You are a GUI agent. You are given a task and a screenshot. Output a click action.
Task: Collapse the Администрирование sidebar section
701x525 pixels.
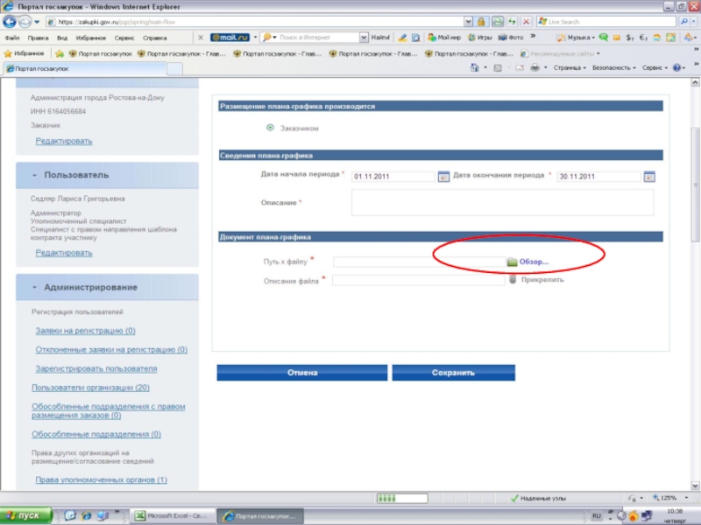(33, 287)
